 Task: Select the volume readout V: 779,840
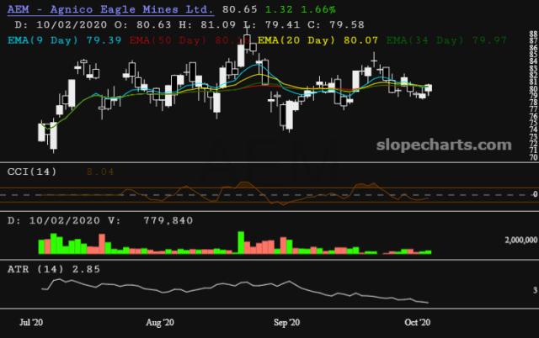[x=151, y=220]
